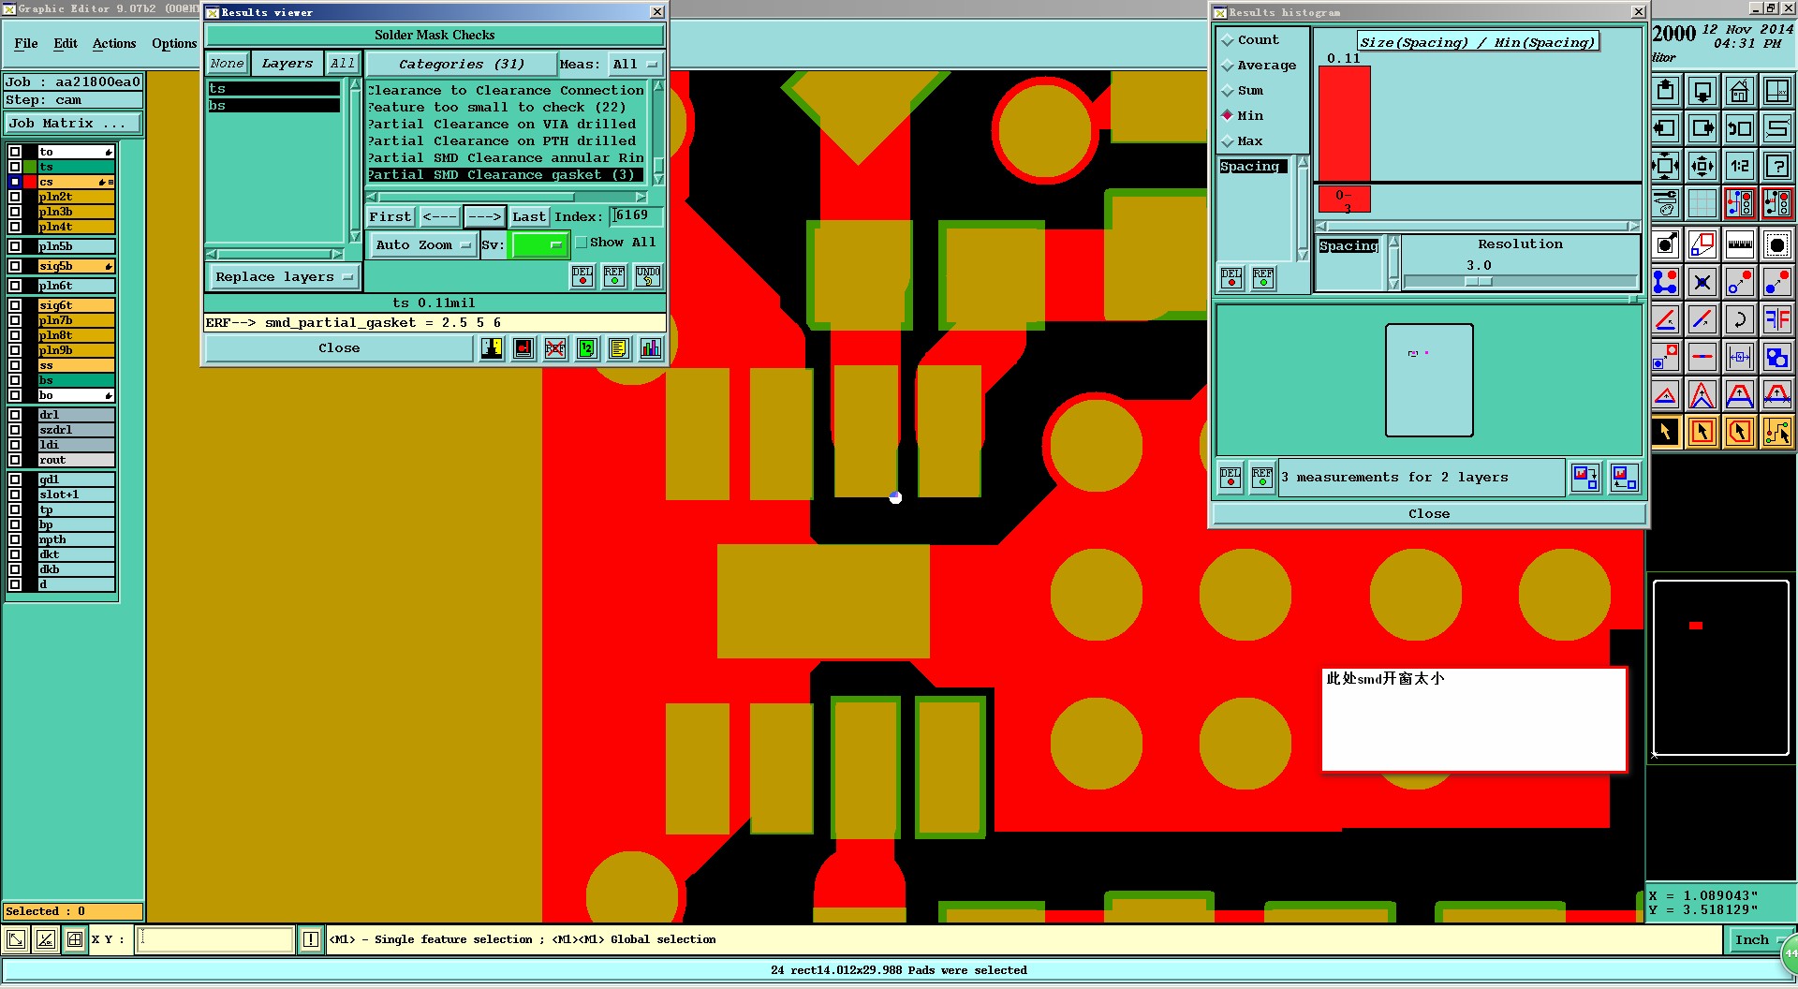Open the Actions menu
This screenshot has width=1798, height=989.
click(x=114, y=44)
